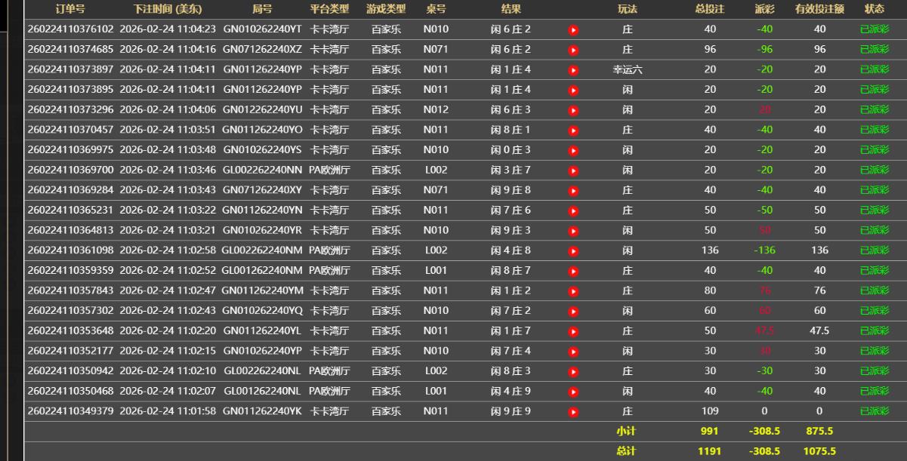
Task: Play replay for order 260224110353648
Action: (x=573, y=331)
